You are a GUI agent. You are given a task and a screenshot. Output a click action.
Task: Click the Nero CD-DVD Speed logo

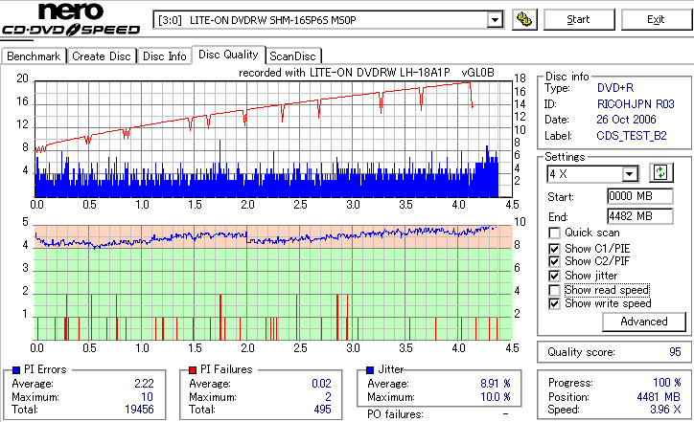coord(71,19)
